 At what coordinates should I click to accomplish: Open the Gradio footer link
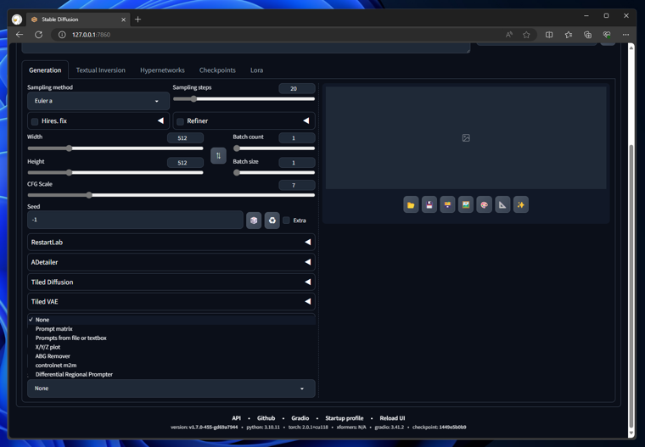click(300, 418)
